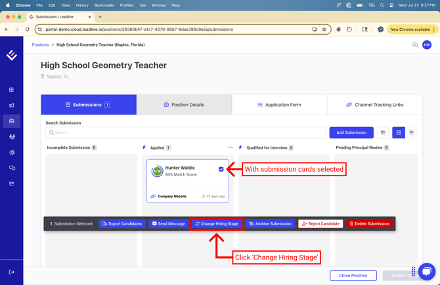Open the candidates people icon in sidebar

(x=12, y=137)
